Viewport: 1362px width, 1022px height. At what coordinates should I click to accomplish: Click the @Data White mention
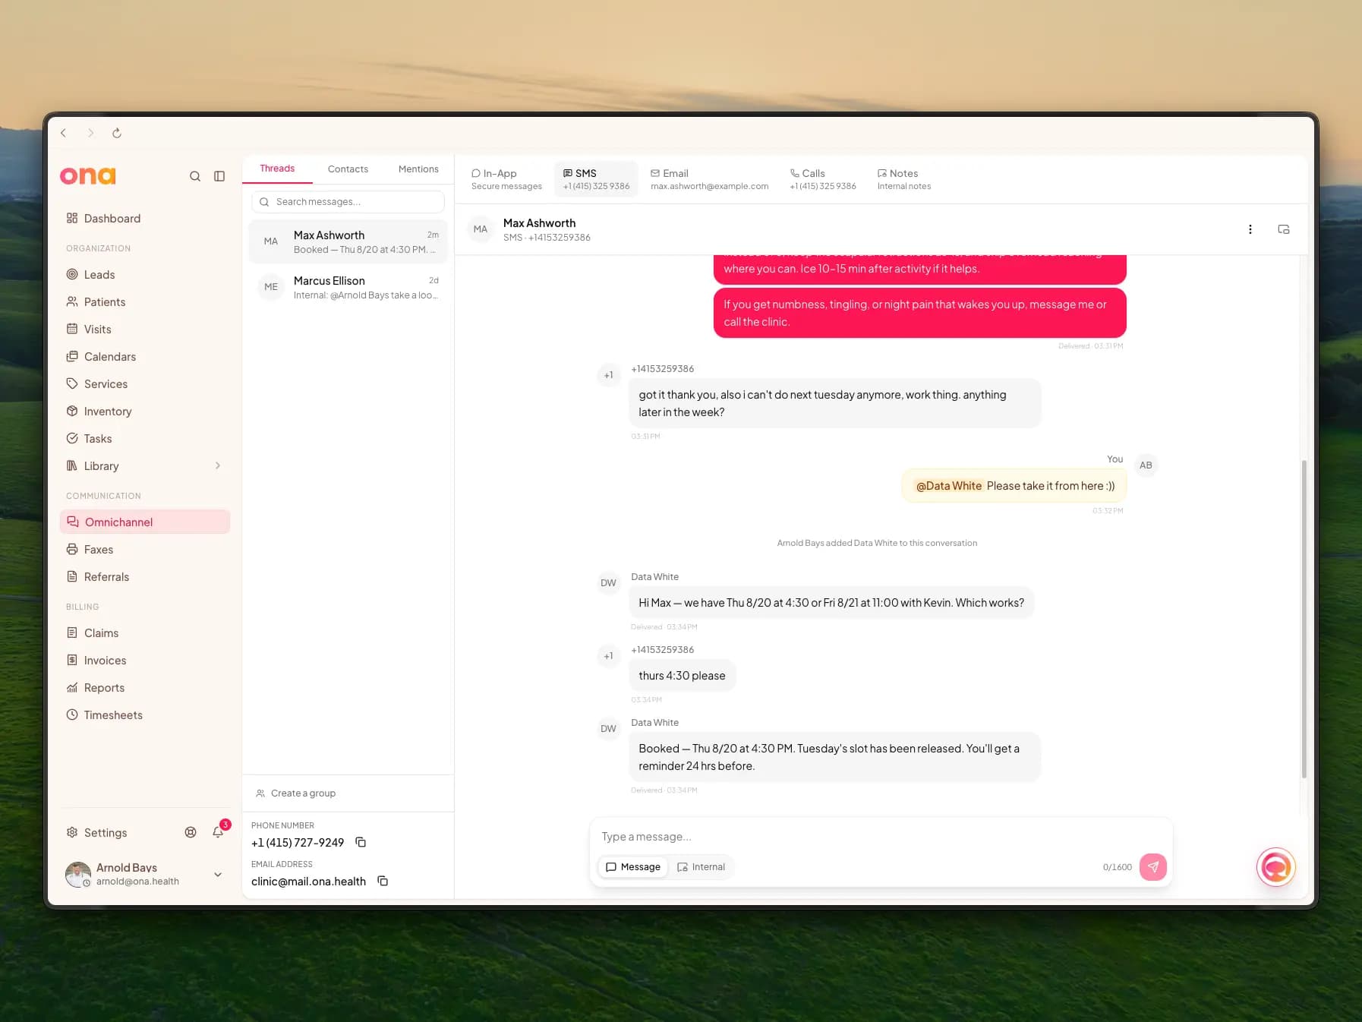[948, 486]
